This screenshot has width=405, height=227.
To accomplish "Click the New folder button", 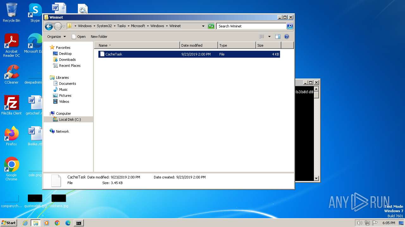I will point(99,37).
